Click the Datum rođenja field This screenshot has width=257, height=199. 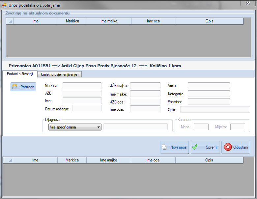click(87, 108)
